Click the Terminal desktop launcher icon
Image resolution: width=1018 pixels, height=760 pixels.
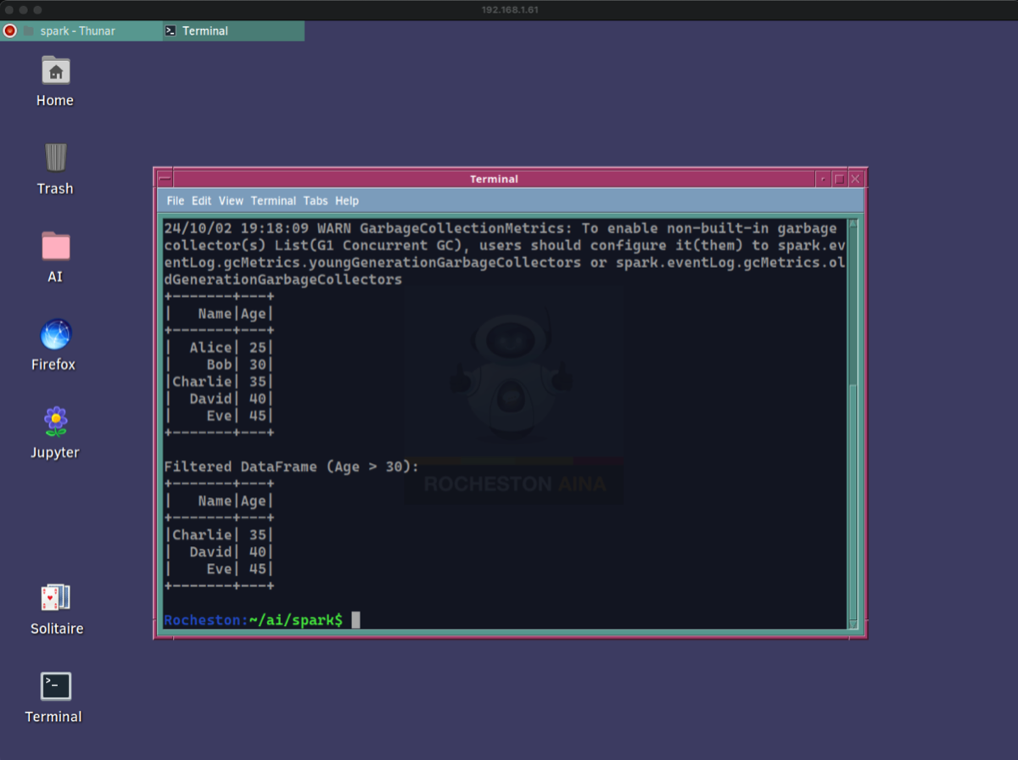click(x=56, y=686)
